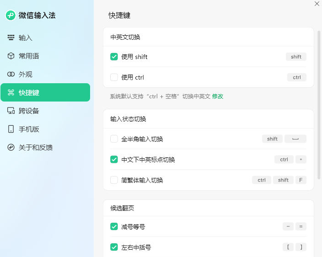Click the icon beside 关于和反馈
The height and width of the screenshot is (257, 322).
click(11, 148)
